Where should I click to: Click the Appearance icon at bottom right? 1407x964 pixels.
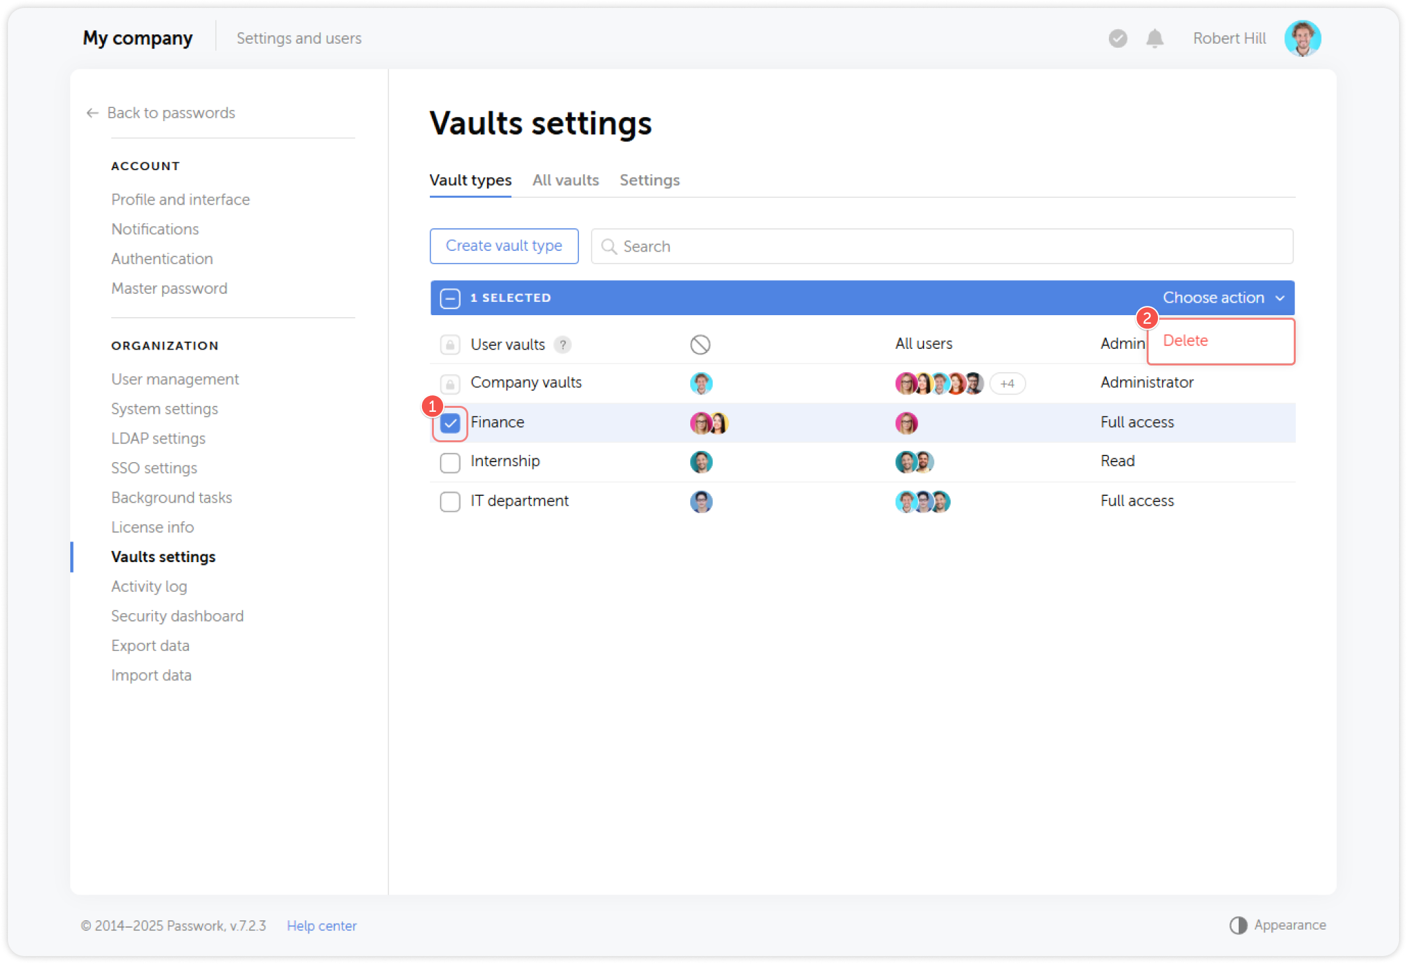pos(1239,925)
